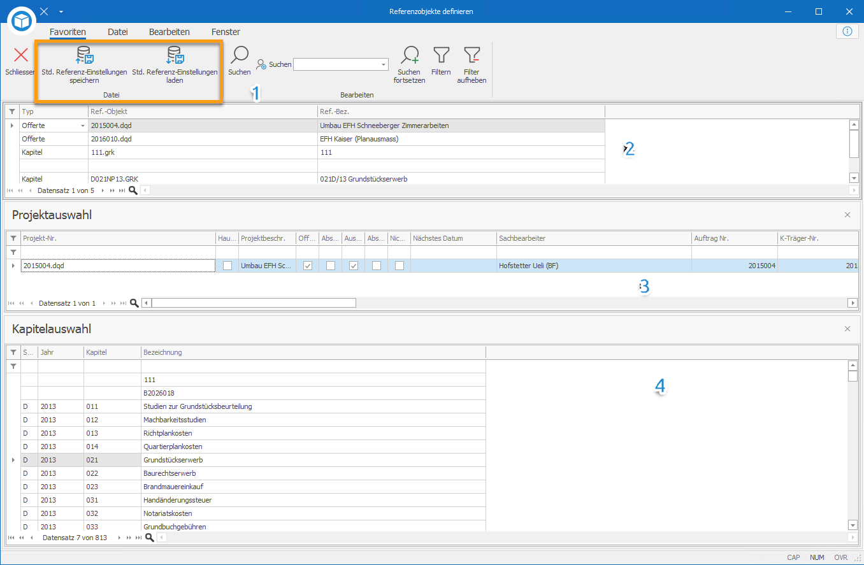This screenshot has height=565, width=864.
Task: Click the funnel icon beside Projekt-Nr. header
Action: [13, 238]
